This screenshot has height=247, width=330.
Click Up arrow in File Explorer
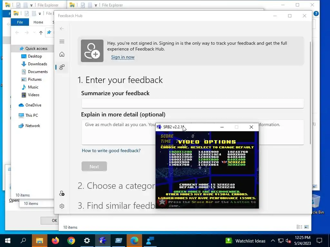click(41, 32)
